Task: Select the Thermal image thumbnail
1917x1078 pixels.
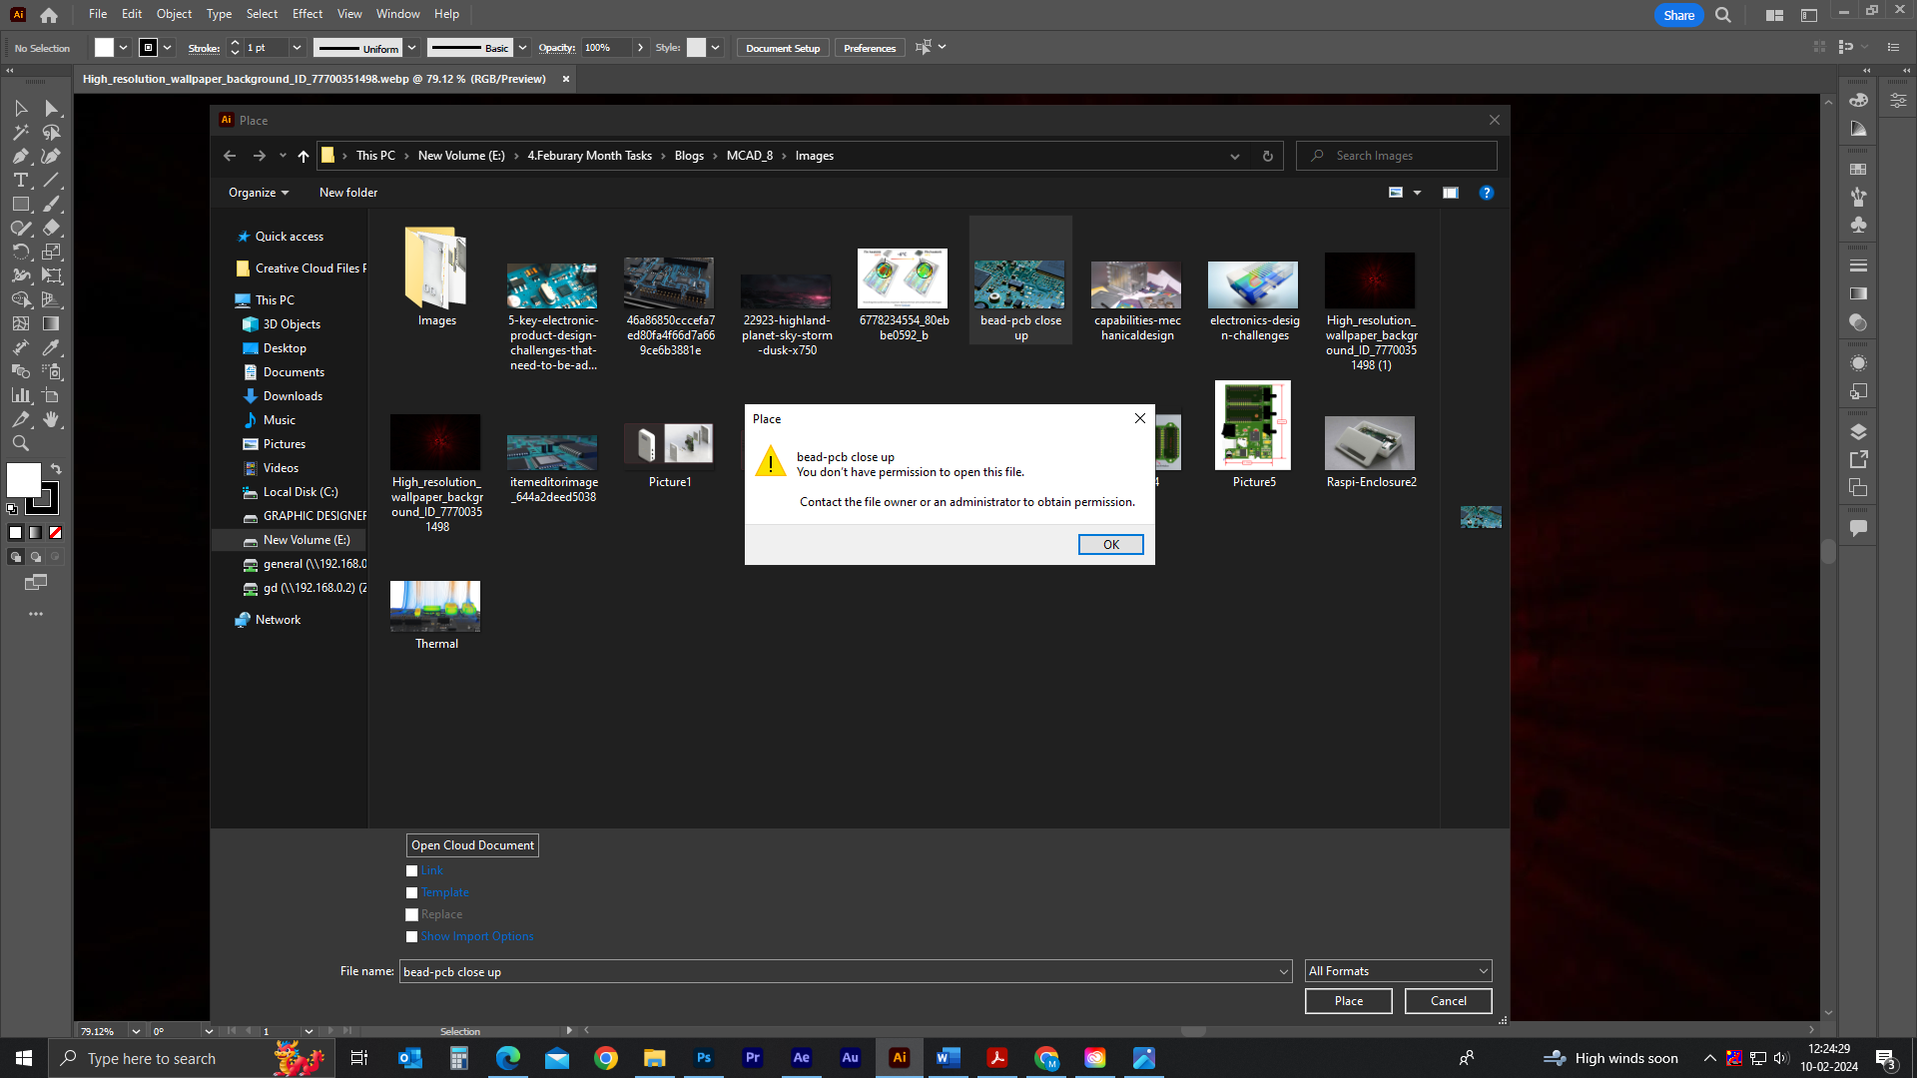Action: tap(435, 606)
